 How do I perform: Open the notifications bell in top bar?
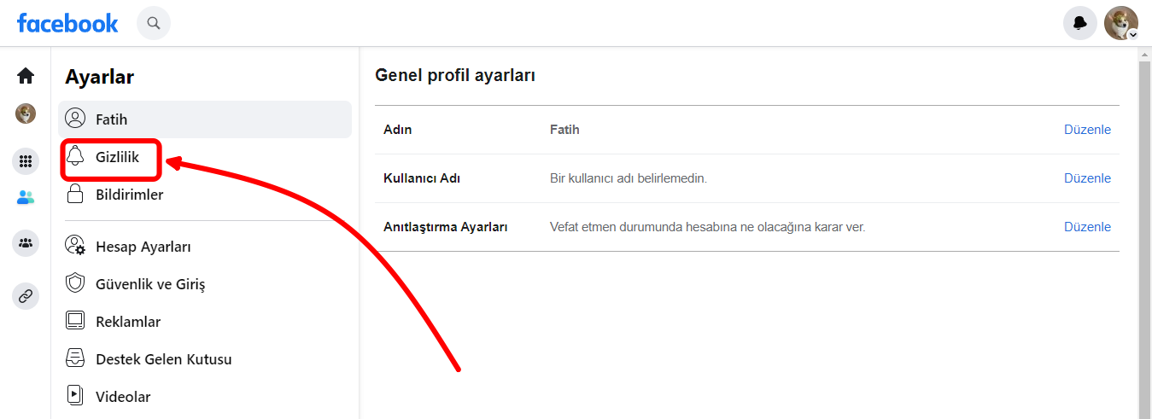[1080, 23]
